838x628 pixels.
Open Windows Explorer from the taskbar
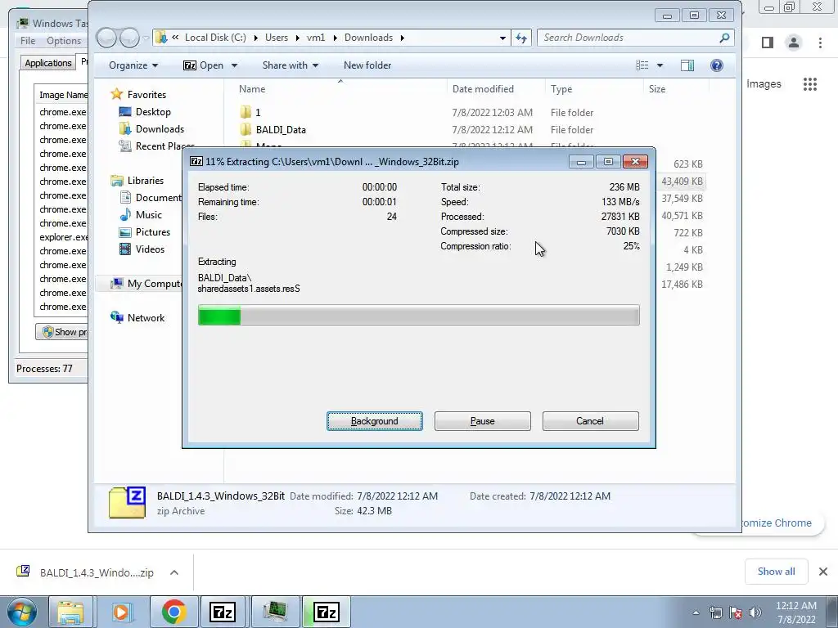tap(71, 612)
